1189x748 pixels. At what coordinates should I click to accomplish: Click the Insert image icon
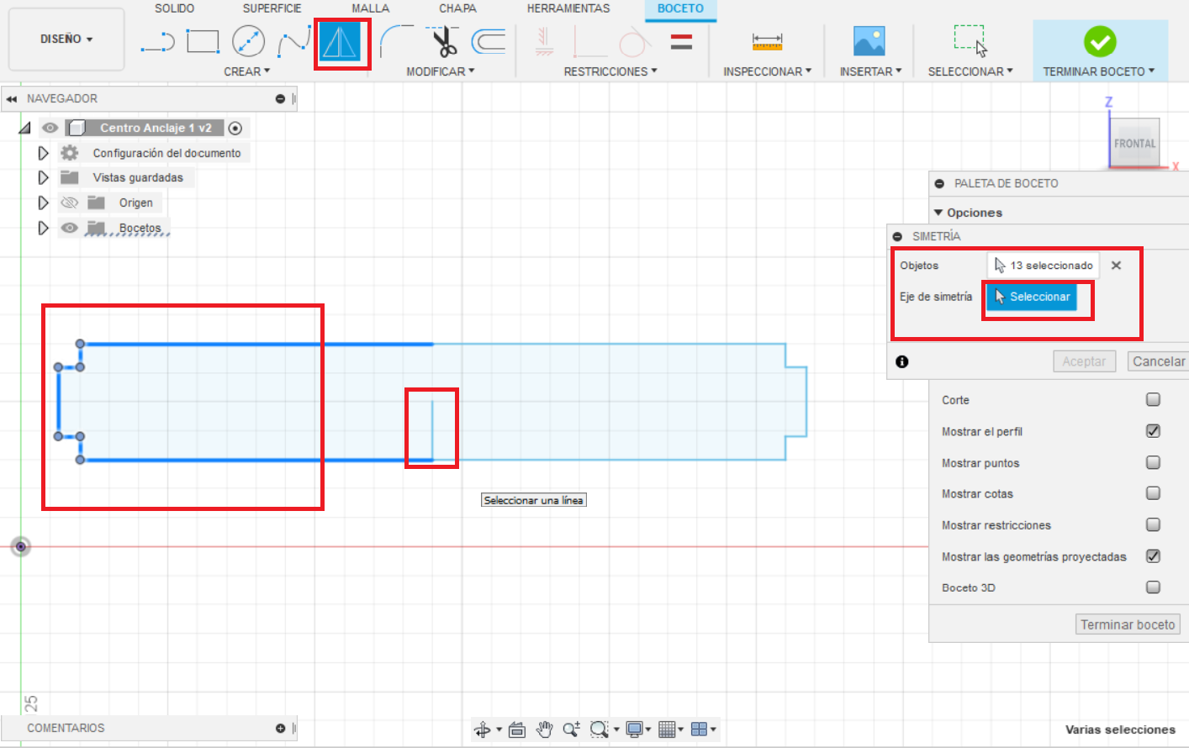pos(869,41)
